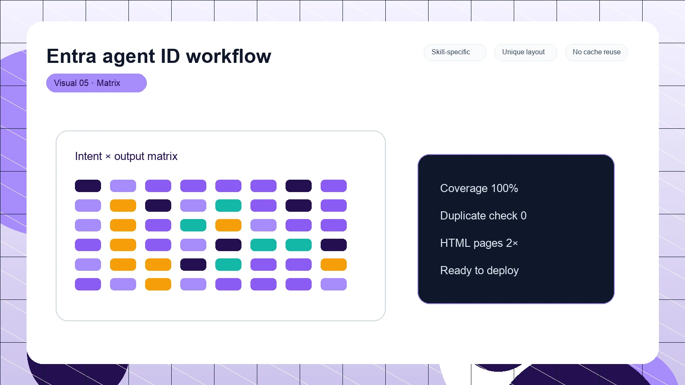Click the orange cell in the matrix's bottom row
Screen dimensions: 685x385
(158, 284)
